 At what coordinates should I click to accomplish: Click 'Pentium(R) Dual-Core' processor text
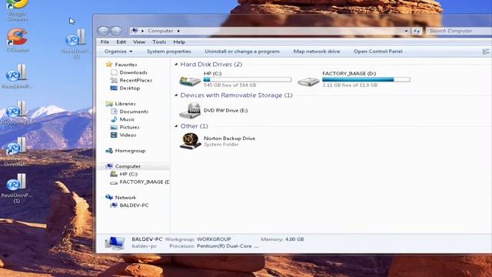(224, 246)
